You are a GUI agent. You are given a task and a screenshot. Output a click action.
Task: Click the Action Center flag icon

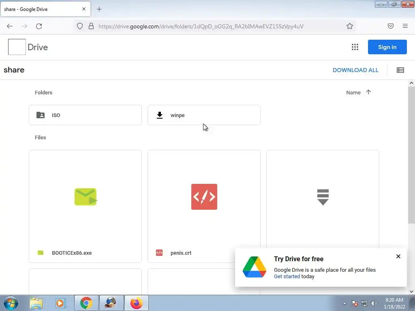[354, 303]
